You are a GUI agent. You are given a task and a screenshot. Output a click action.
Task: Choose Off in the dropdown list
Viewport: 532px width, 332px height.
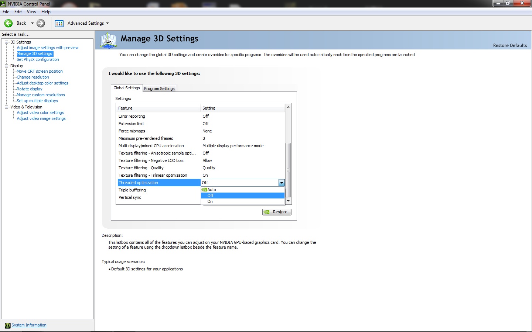[243, 196]
